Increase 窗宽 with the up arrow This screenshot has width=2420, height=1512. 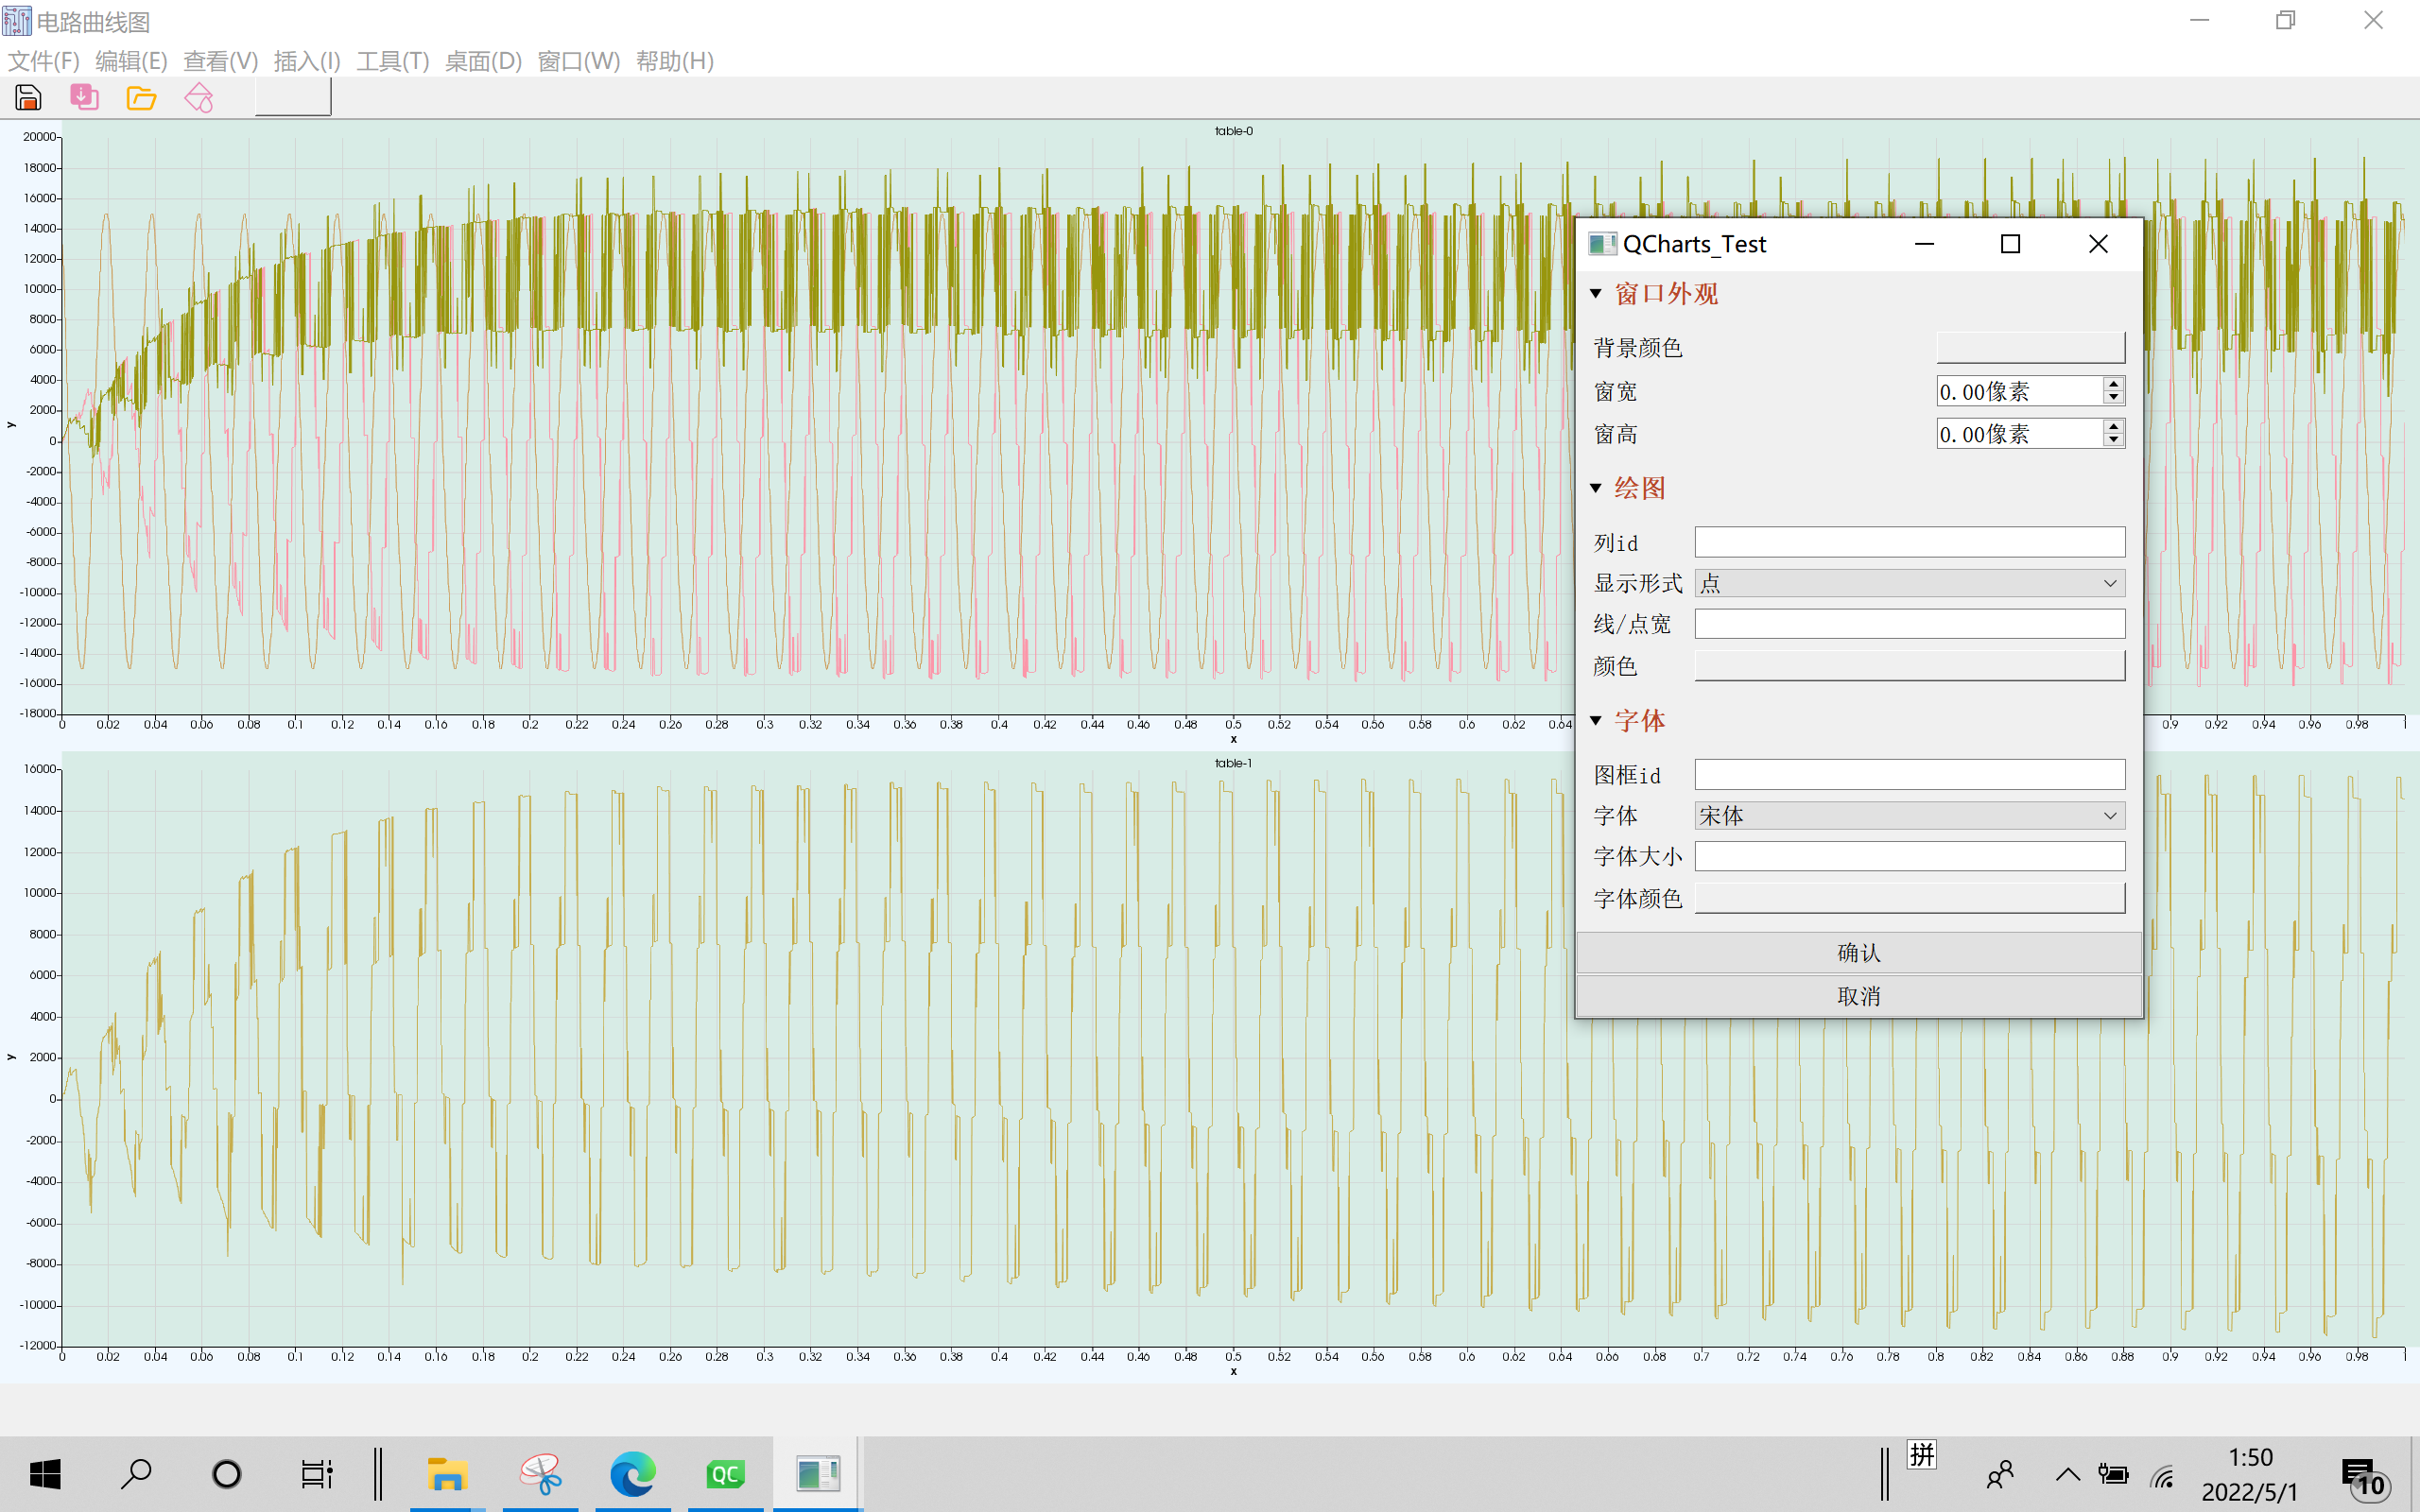pos(2113,384)
